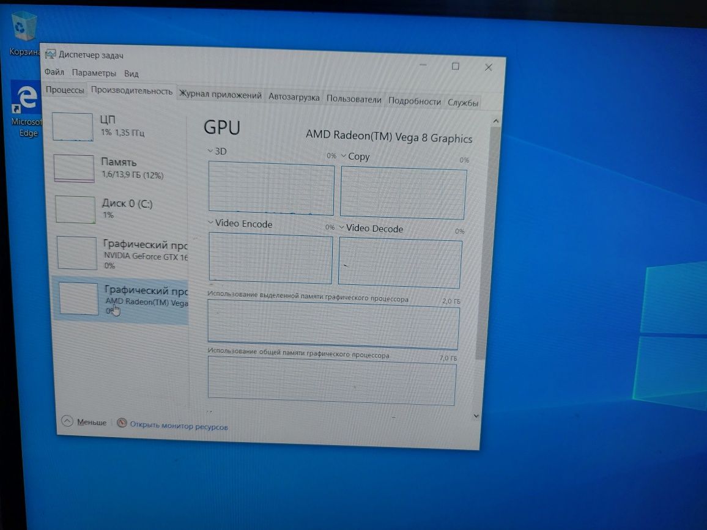The image size is (707, 530).
Task: Click the scrollbar down arrow
Action: [476, 416]
